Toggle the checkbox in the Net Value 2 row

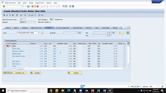[125, 61]
